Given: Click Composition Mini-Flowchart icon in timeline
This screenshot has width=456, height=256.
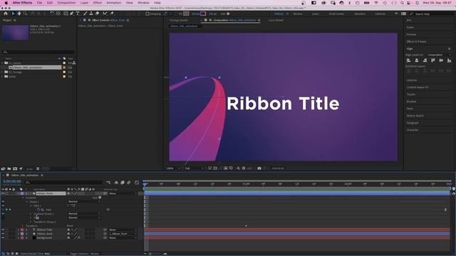Looking at the screenshot, I should (x=108, y=183).
